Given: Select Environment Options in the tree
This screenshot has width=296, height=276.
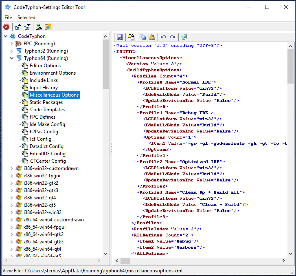Looking at the screenshot, I should pos(53,73).
